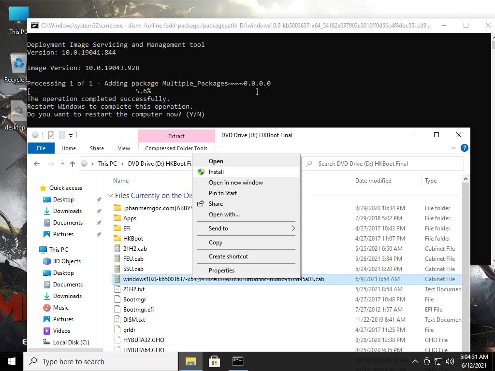Open 3D Objects in the navigation pane
Image resolution: width=495 pixels, height=371 pixels.
coord(67,261)
